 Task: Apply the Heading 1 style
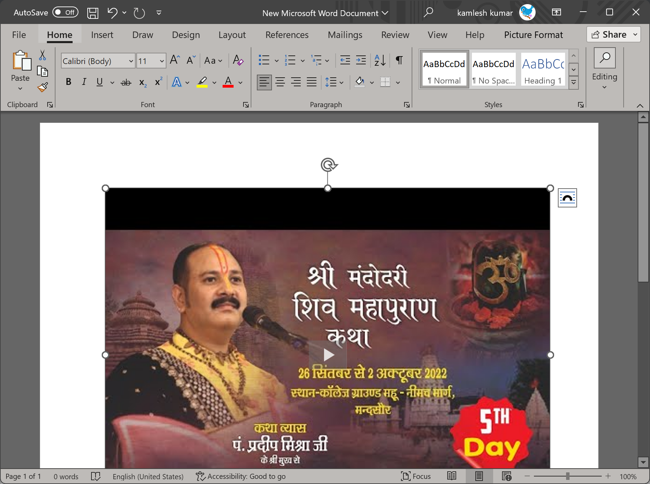[x=543, y=70]
